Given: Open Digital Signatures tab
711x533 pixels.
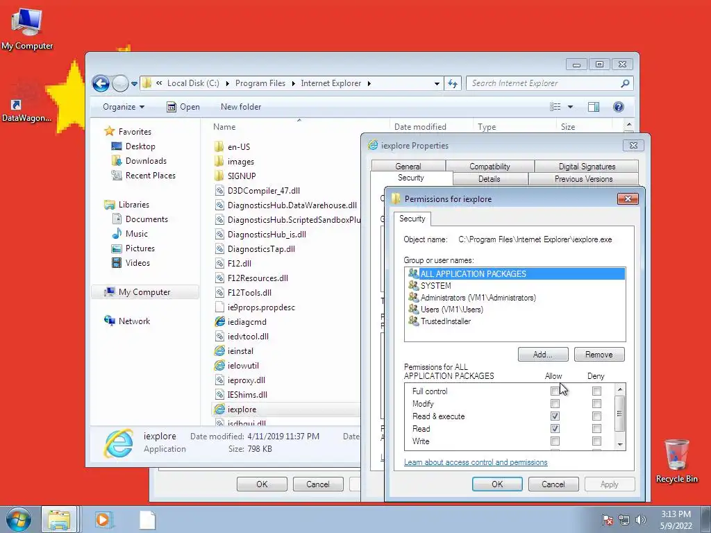Looking at the screenshot, I should (587, 167).
